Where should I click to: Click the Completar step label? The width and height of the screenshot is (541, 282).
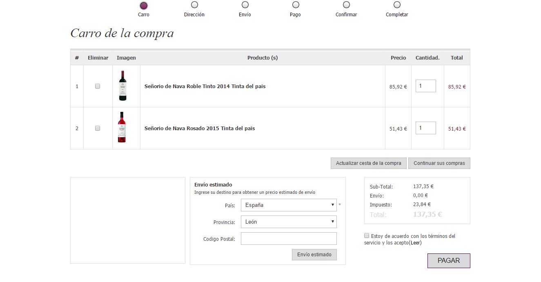[397, 15]
